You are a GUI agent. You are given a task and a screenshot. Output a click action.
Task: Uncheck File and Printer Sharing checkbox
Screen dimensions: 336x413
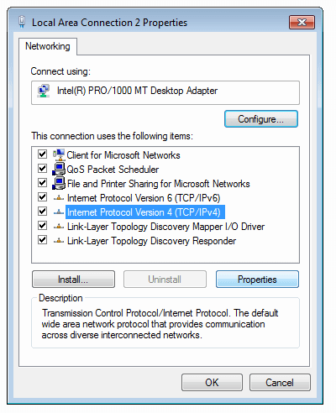click(x=42, y=183)
